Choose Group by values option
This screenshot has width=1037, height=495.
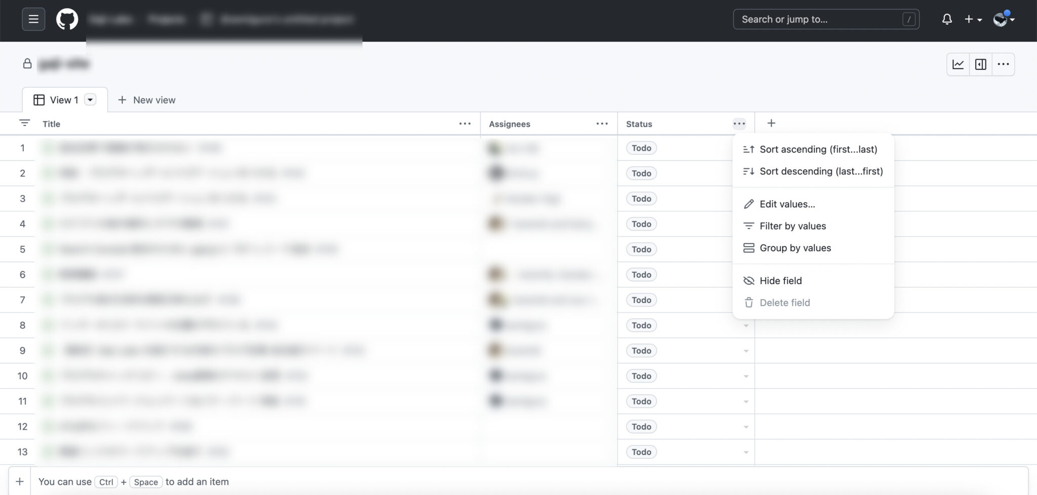click(795, 248)
